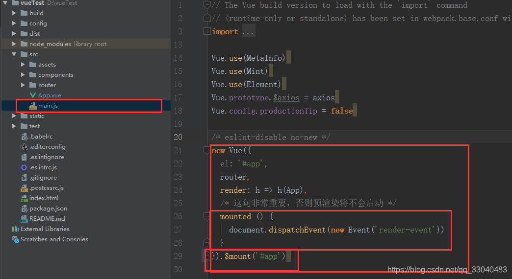Expand the node_modules folder arrow
The image size is (512, 279).
click(x=14, y=44)
